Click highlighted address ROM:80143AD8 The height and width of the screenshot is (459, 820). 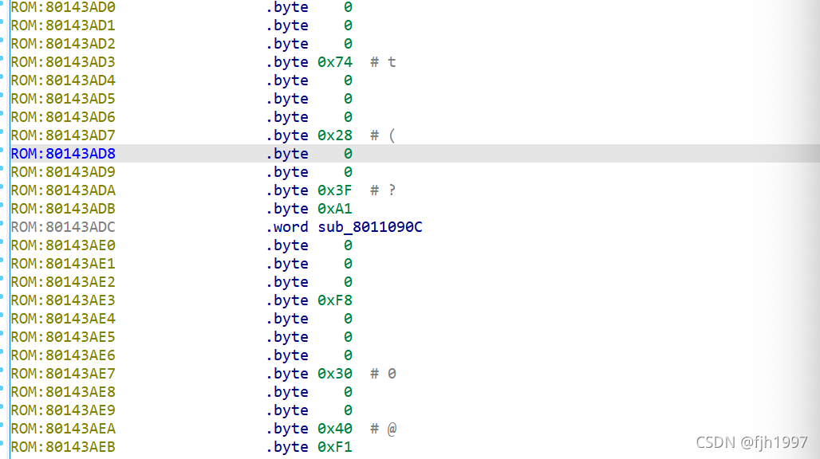(x=63, y=154)
